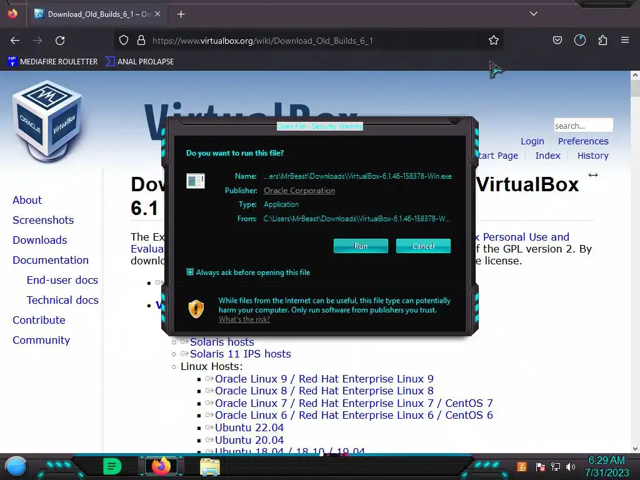Reload the page with the refresh icon
This screenshot has height=480, width=640.
(x=60, y=41)
